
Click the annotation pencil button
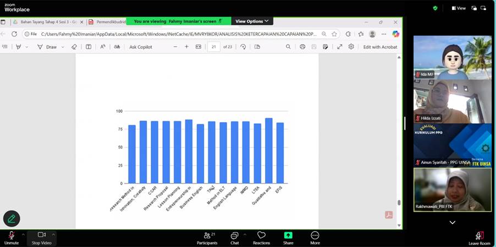12,218
